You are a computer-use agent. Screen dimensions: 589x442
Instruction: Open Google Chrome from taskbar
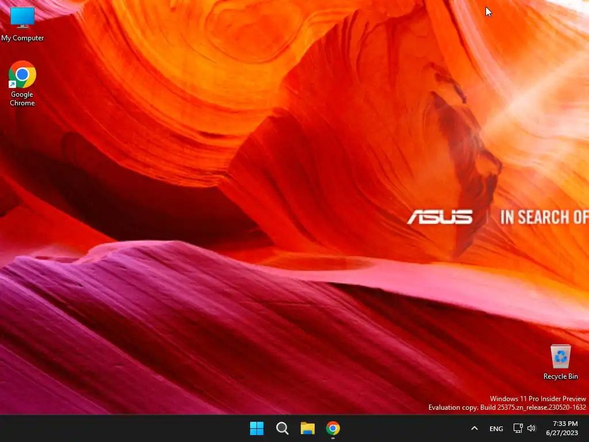[333, 428]
